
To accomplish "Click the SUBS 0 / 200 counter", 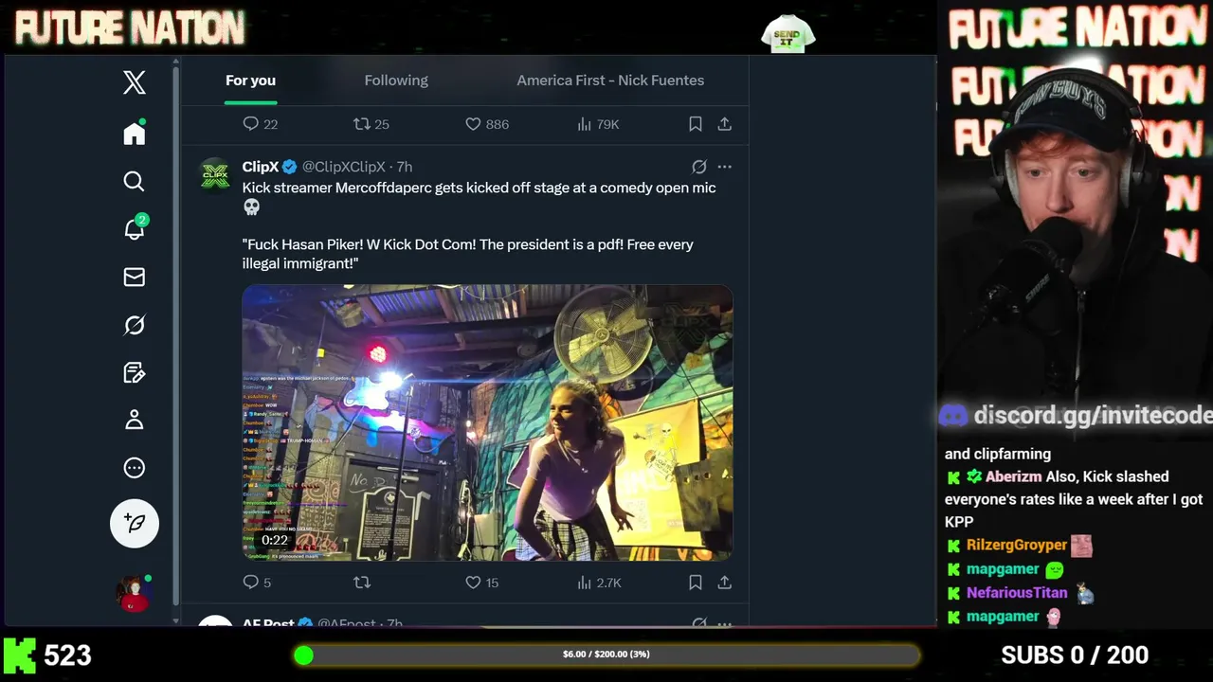I will [1075, 655].
